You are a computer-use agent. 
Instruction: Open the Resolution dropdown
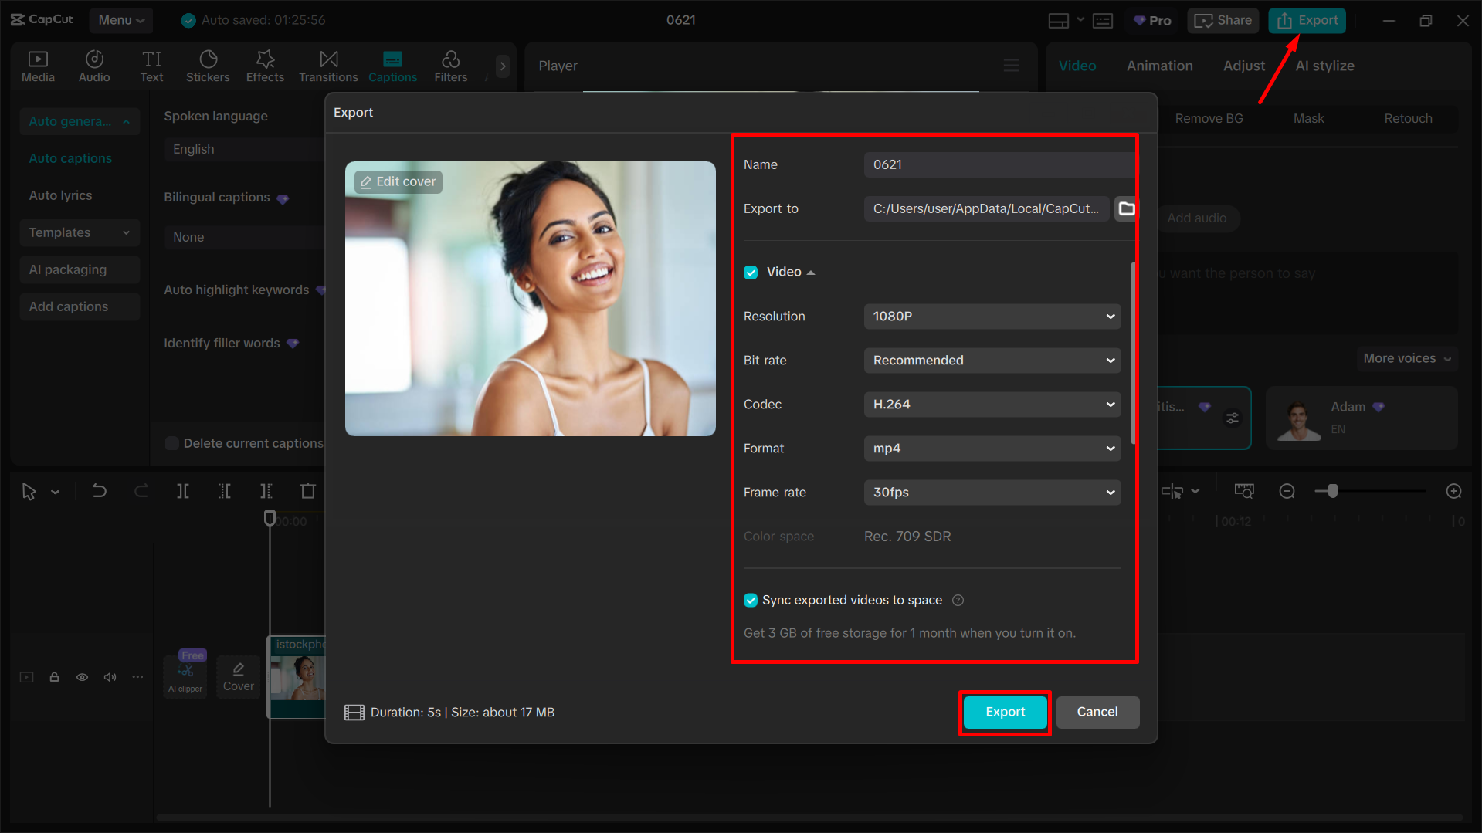pyautogui.click(x=992, y=316)
